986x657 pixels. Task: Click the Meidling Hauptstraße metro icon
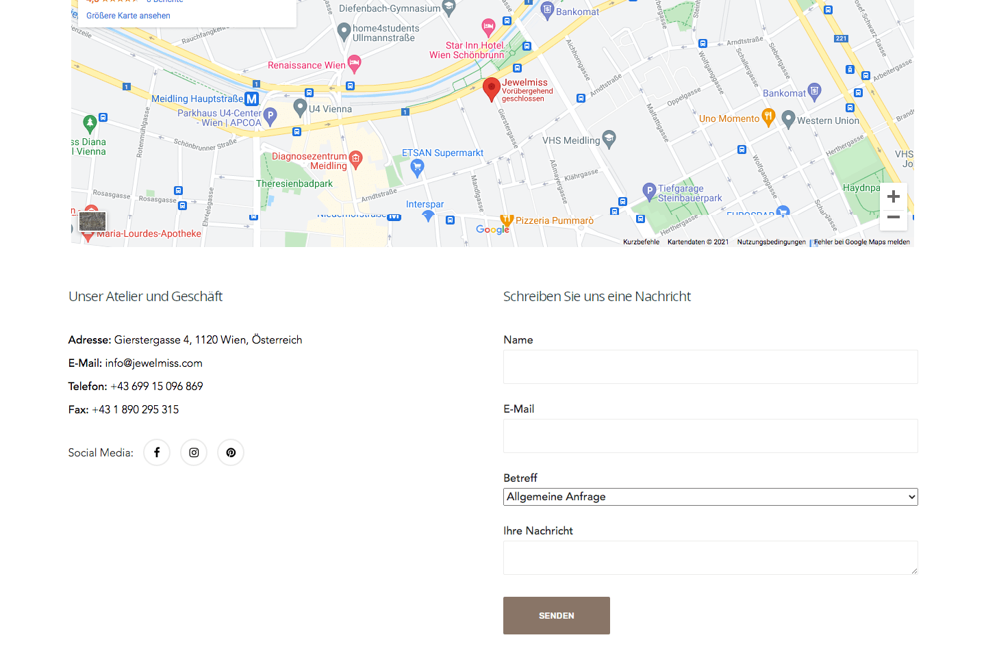pyautogui.click(x=252, y=99)
